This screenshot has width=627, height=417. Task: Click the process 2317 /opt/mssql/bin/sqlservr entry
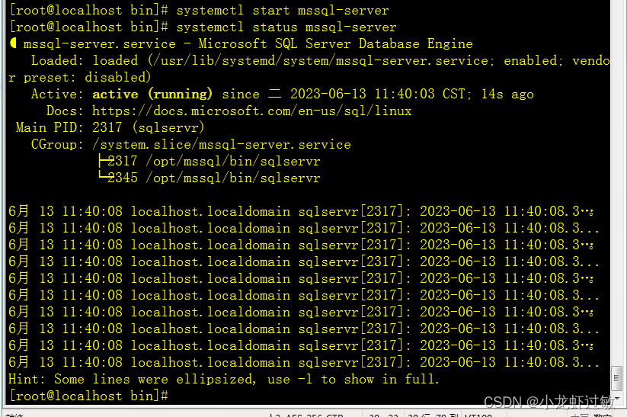(x=210, y=161)
